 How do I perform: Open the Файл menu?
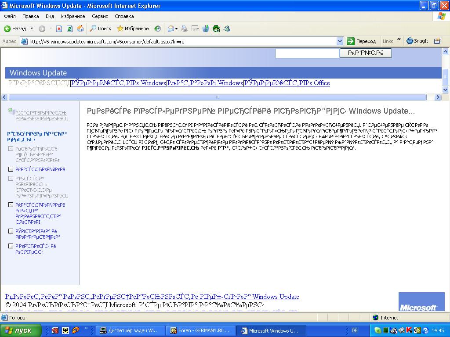[10, 16]
